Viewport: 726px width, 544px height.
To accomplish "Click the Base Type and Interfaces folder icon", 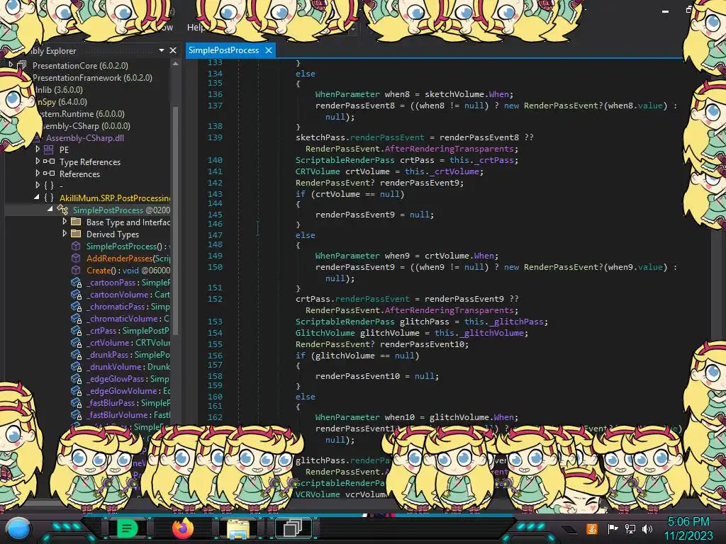I will (76, 222).
